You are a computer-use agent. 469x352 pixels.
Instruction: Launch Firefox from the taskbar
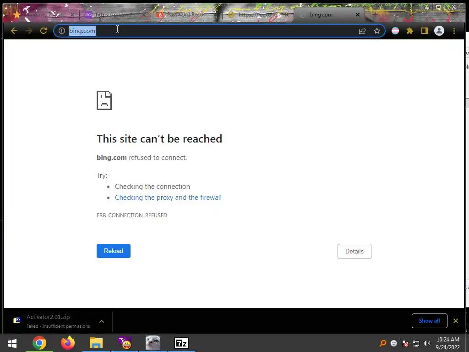point(68,343)
